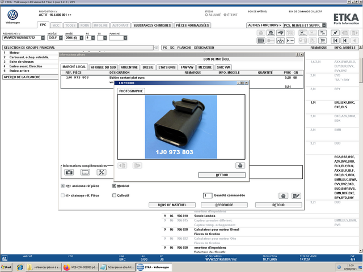Print the part photograph with the printer icon
Image resolution: width=363 pixels, height=272 pixels.
pyautogui.click(x=240, y=165)
